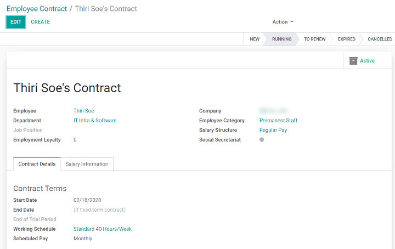Open the IT Infra & Software department link

95,120
